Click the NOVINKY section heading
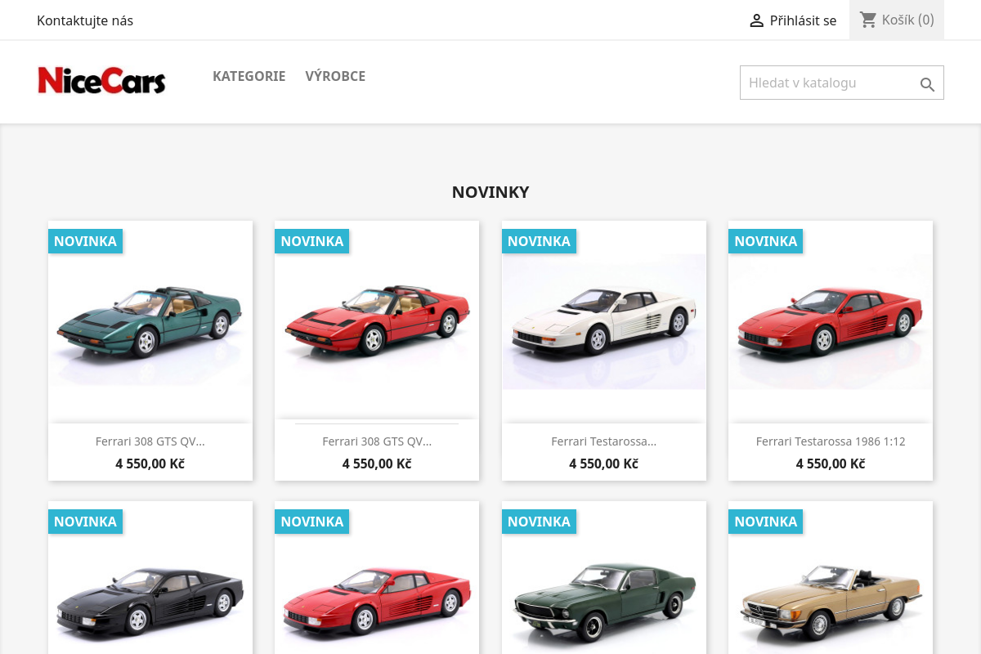The image size is (981, 654). [490, 192]
